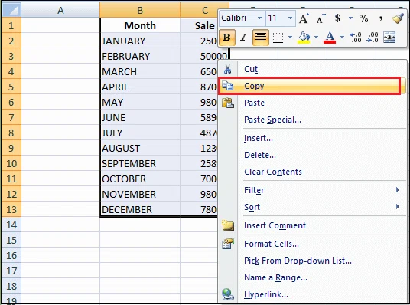Click the 50000 sales cell
Viewport: 410px width, 305px height.
(204, 56)
